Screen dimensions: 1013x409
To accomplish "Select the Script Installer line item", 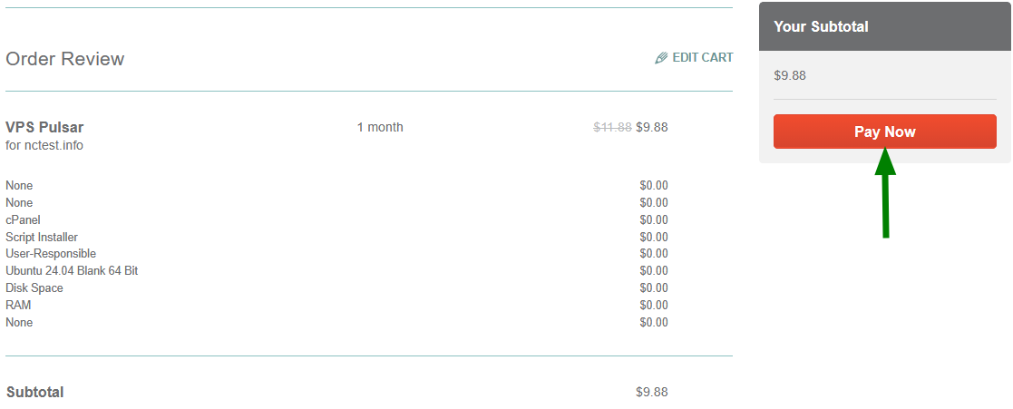I will point(42,237).
